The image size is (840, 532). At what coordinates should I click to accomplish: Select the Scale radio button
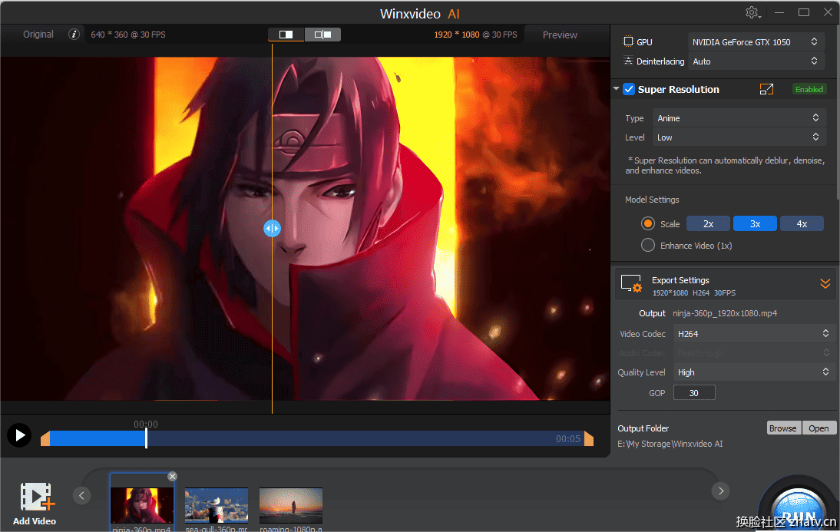pyautogui.click(x=648, y=223)
